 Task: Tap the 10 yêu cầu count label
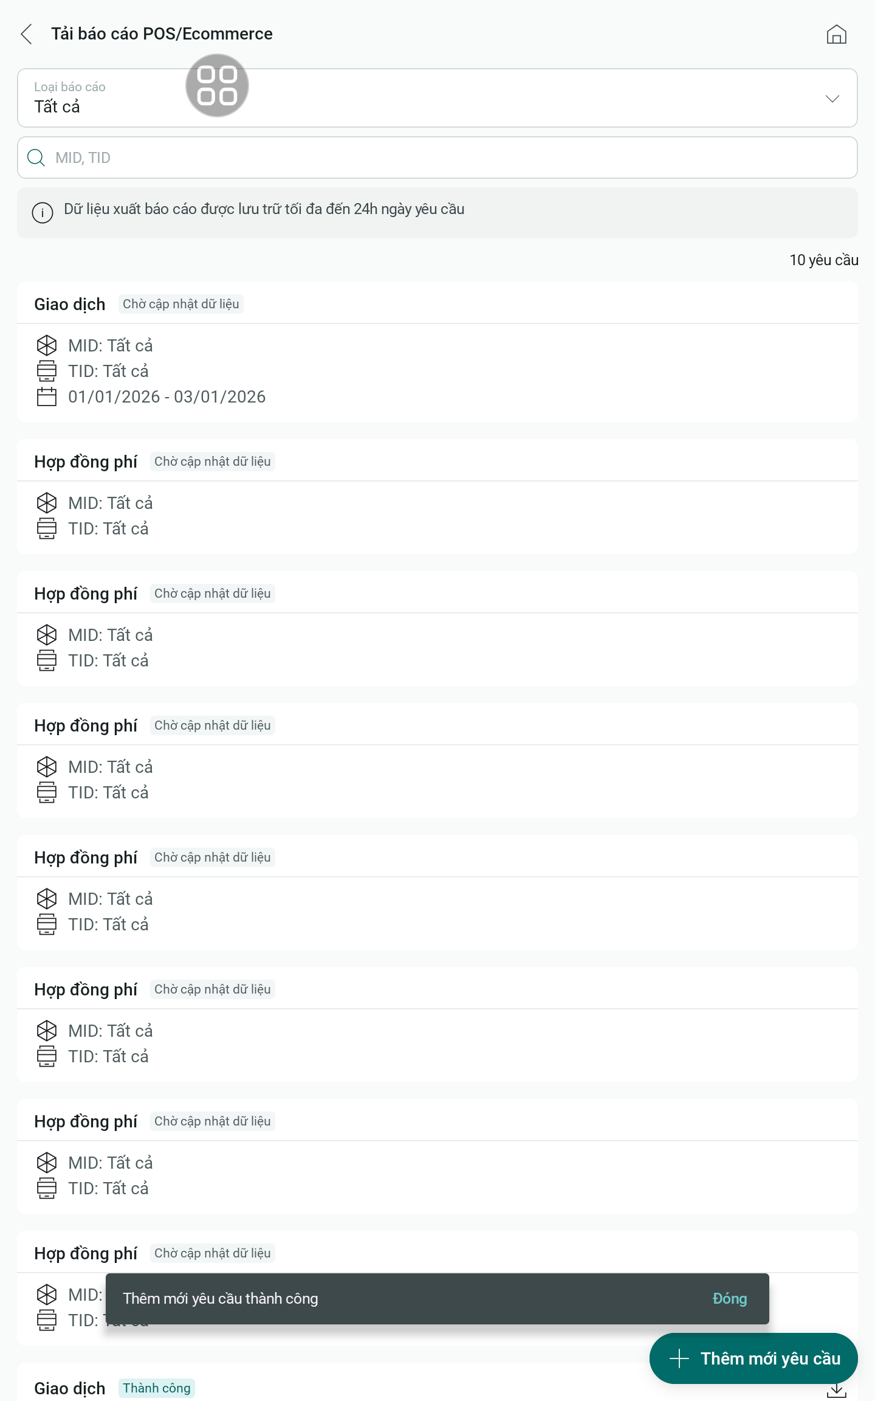[823, 260]
